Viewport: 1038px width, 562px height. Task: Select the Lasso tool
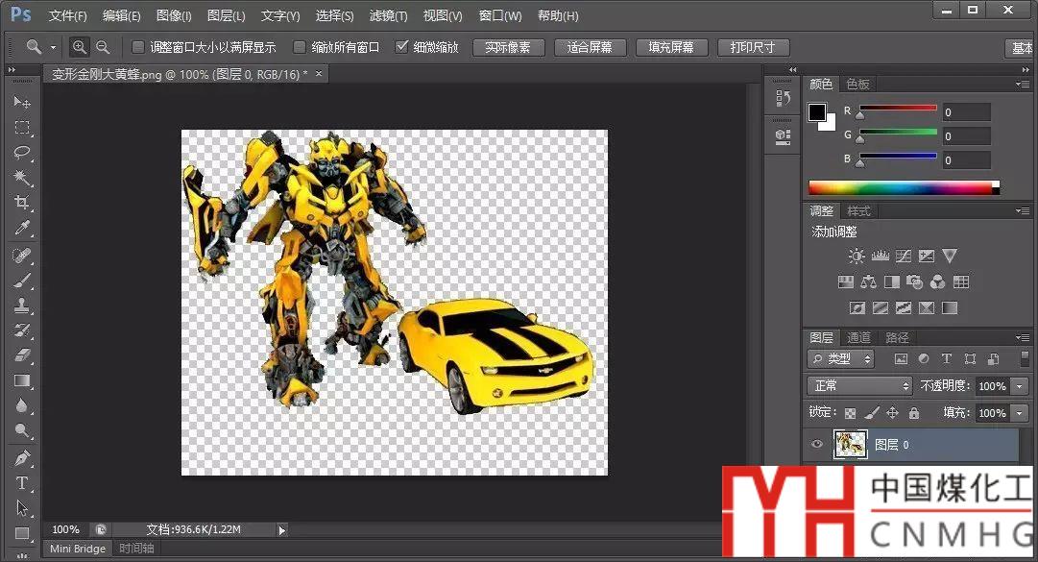[x=22, y=153]
